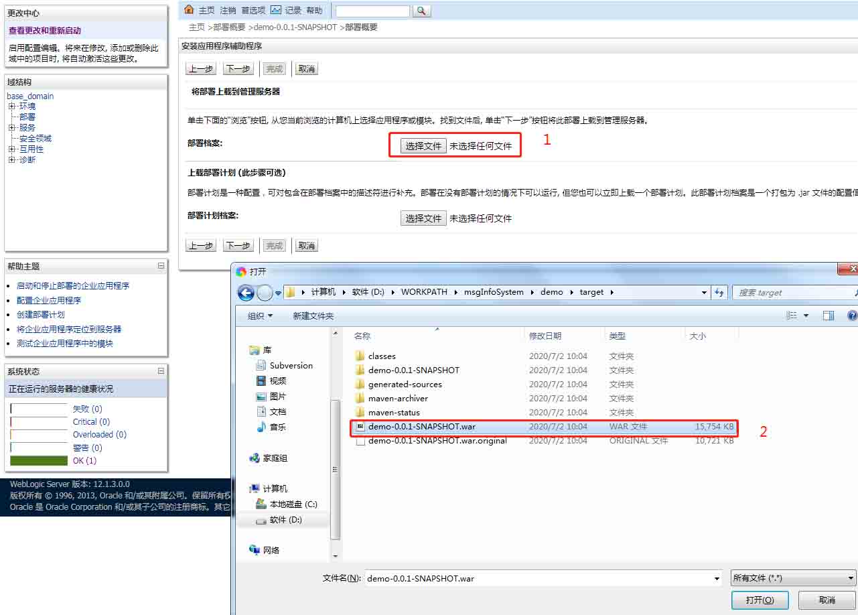
Task: Open the view options arrow beside the view icon
Action: [x=806, y=316]
